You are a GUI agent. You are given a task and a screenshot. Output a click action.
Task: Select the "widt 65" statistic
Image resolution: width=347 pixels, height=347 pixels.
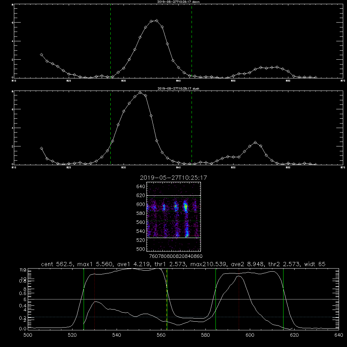tap(315, 264)
